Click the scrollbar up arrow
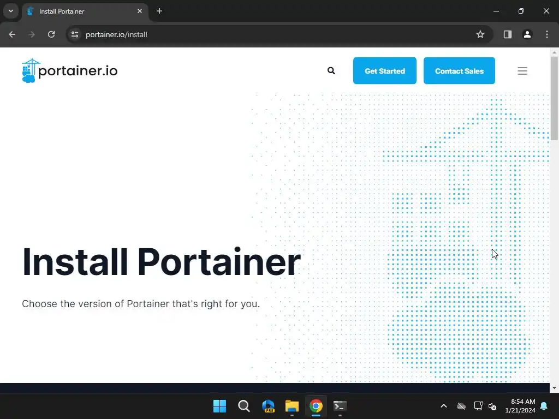 pos(554,52)
